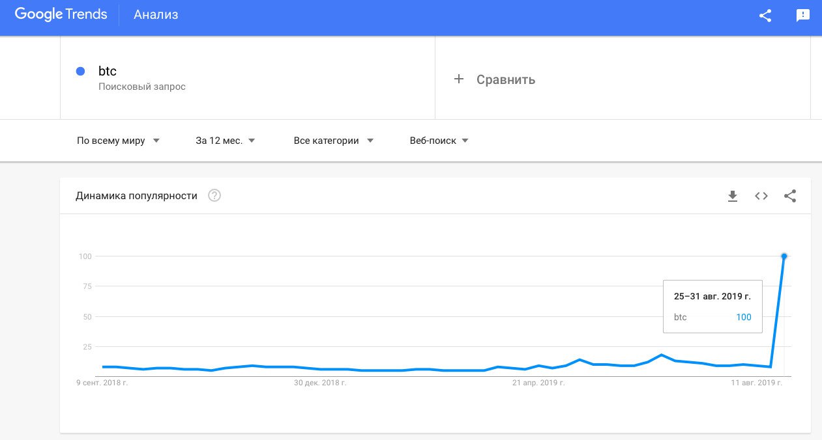The height and width of the screenshot is (440, 822).
Task: Click the Динамика популярности chart title
Action: (x=136, y=196)
